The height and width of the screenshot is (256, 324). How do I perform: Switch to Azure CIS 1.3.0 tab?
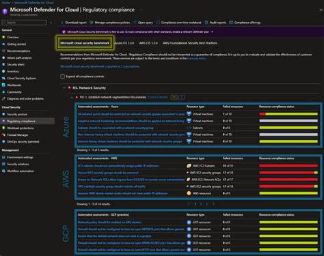(124, 43)
